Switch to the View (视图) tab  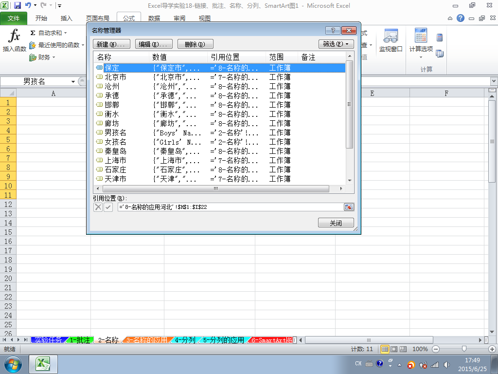pyautogui.click(x=205, y=18)
